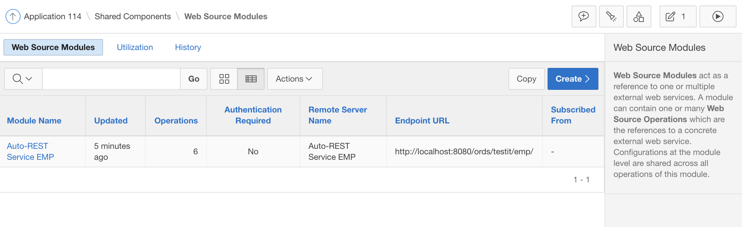Image resolution: width=742 pixels, height=227 pixels.
Task: Click the blue Create button
Action: click(x=573, y=79)
